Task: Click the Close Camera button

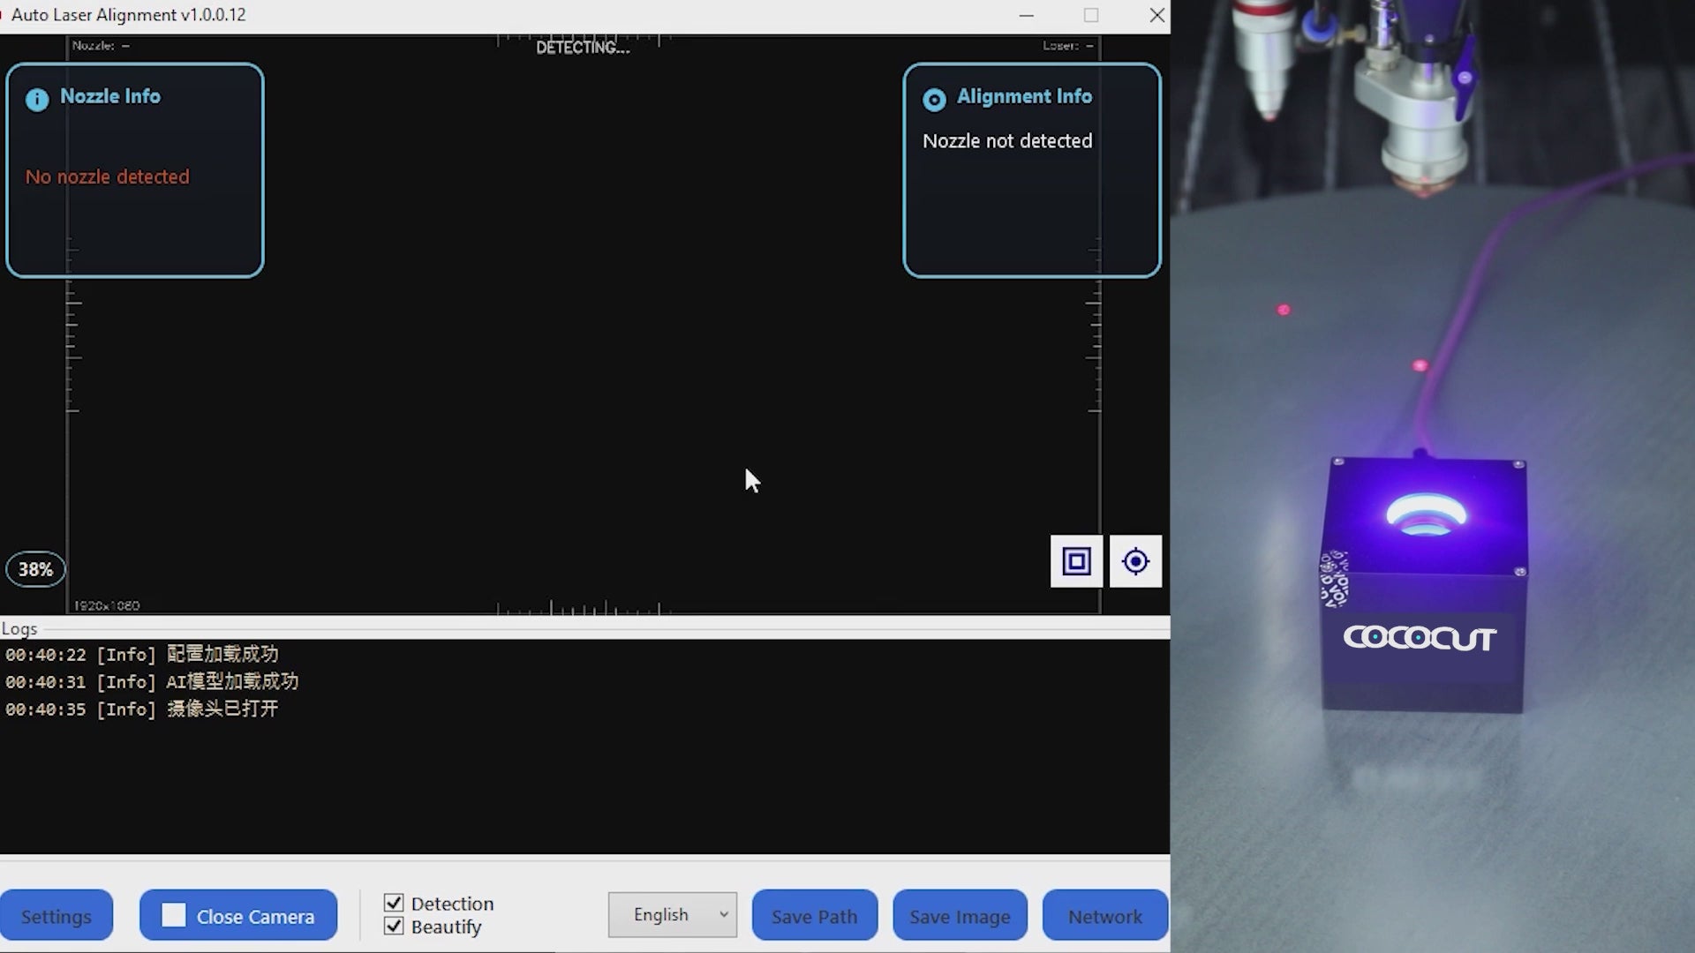Action: [x=254, y=916]
